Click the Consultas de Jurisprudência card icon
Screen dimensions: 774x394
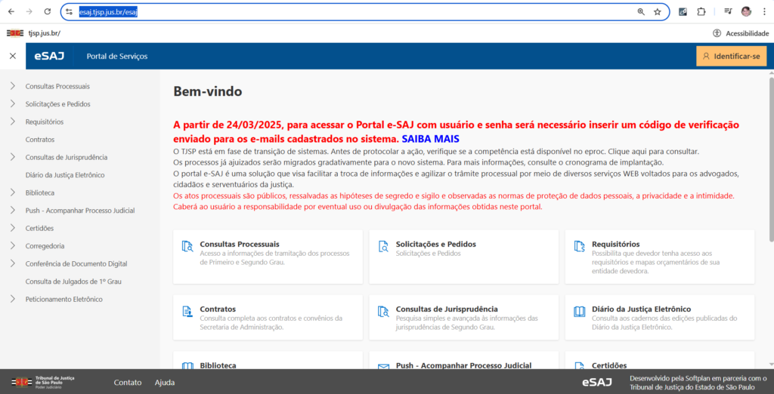pos(383,311)
